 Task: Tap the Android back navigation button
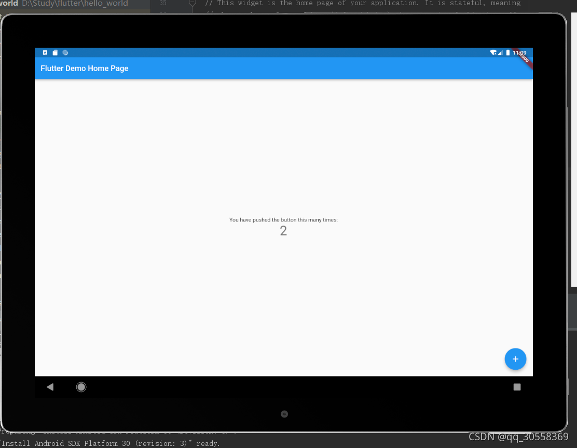coord(50,387)
